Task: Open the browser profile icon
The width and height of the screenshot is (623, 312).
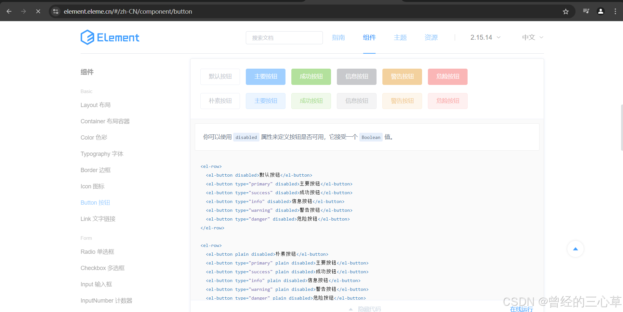Action: click(600, 11)
